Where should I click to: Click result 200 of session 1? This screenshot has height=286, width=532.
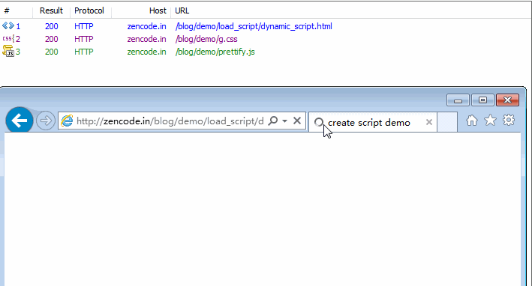point(52,26)
